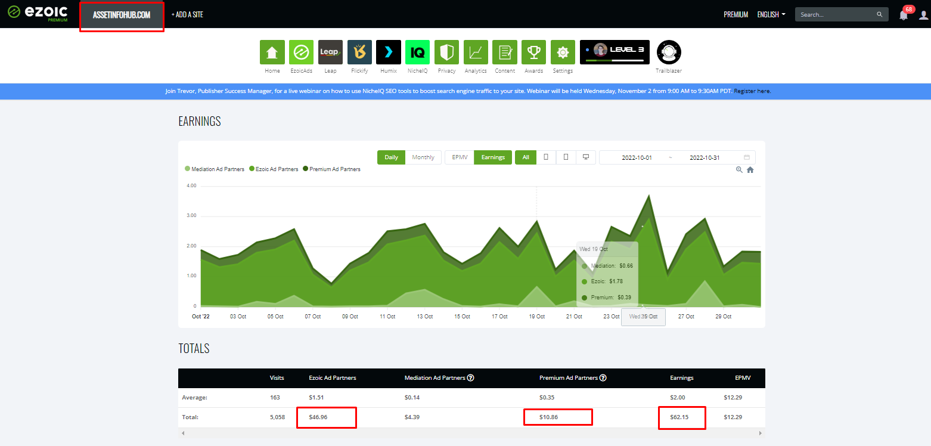931x446 pixels.
Task: Click the Mediation Ad Partners help icon
Action: 470,377
